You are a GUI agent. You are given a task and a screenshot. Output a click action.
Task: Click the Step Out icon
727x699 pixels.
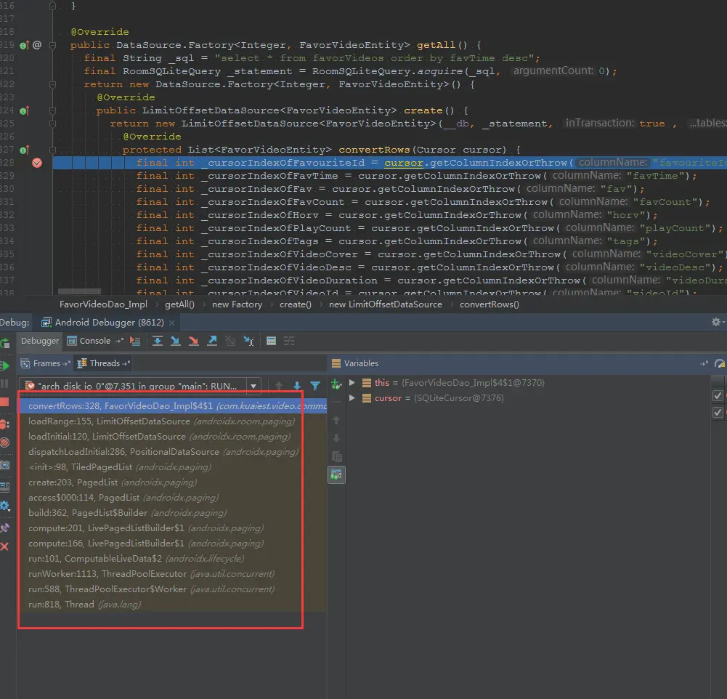click(x=212, y=341)
